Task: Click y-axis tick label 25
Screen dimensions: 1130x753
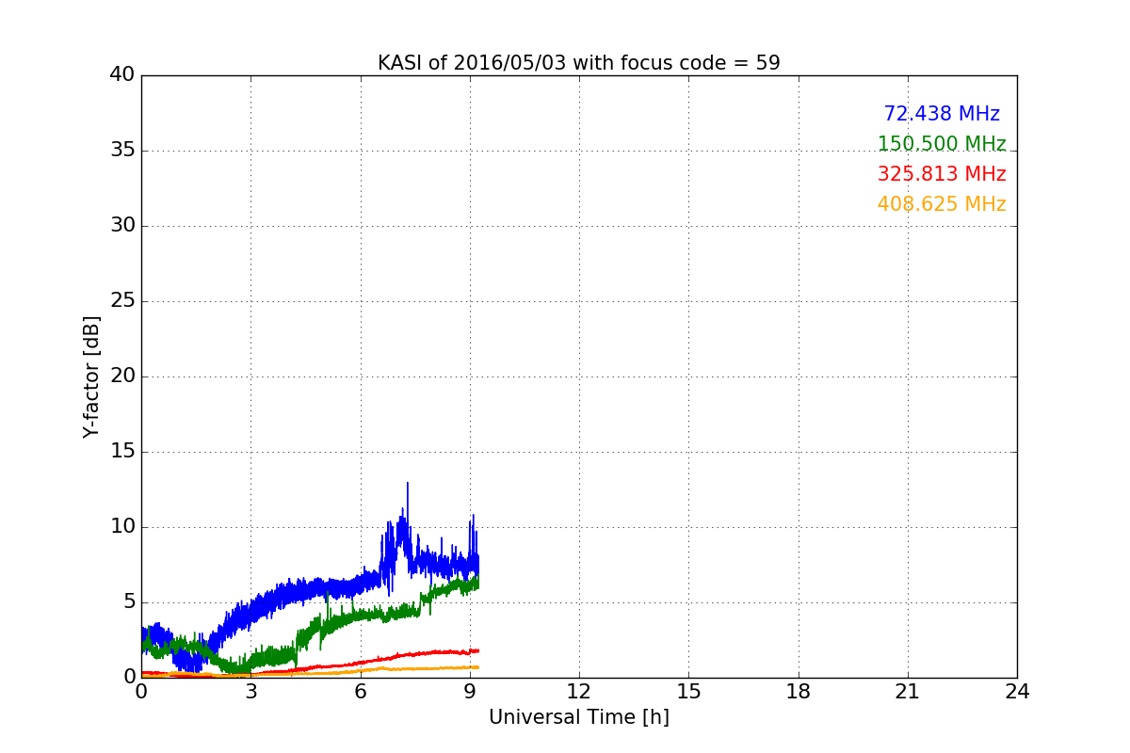Action: coord(122,301)
